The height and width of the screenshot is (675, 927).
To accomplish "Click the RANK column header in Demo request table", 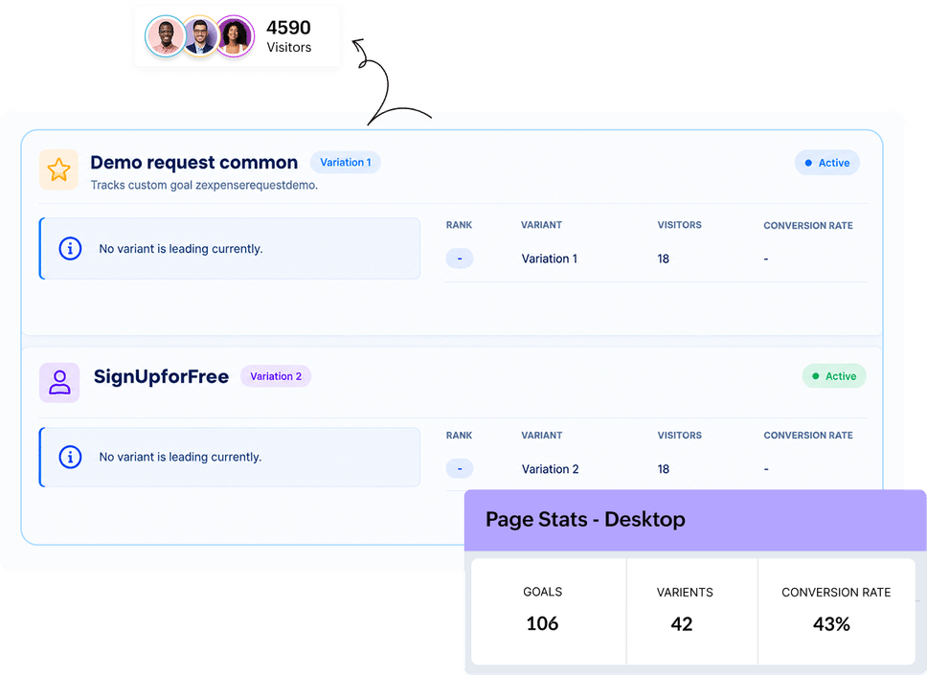I will tap(460, 225).
